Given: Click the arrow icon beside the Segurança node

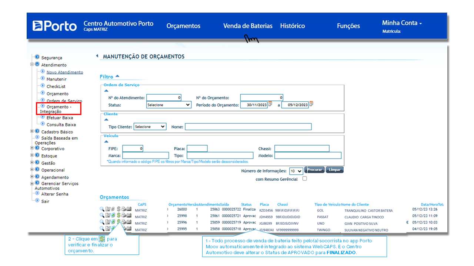Looking at the screenshot, I should coord(37,57).
